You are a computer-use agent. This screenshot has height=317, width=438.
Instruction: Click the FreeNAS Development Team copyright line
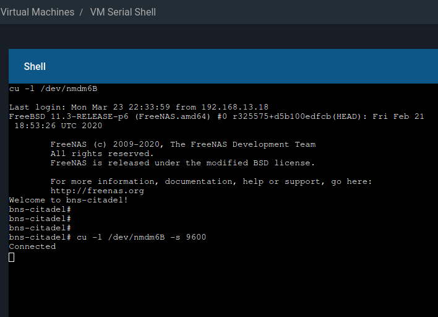183,144
